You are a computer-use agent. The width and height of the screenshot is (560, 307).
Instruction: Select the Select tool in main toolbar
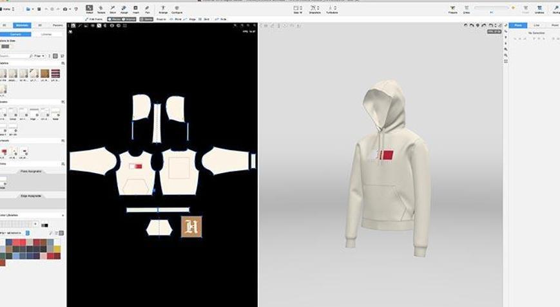coord(90,9)
